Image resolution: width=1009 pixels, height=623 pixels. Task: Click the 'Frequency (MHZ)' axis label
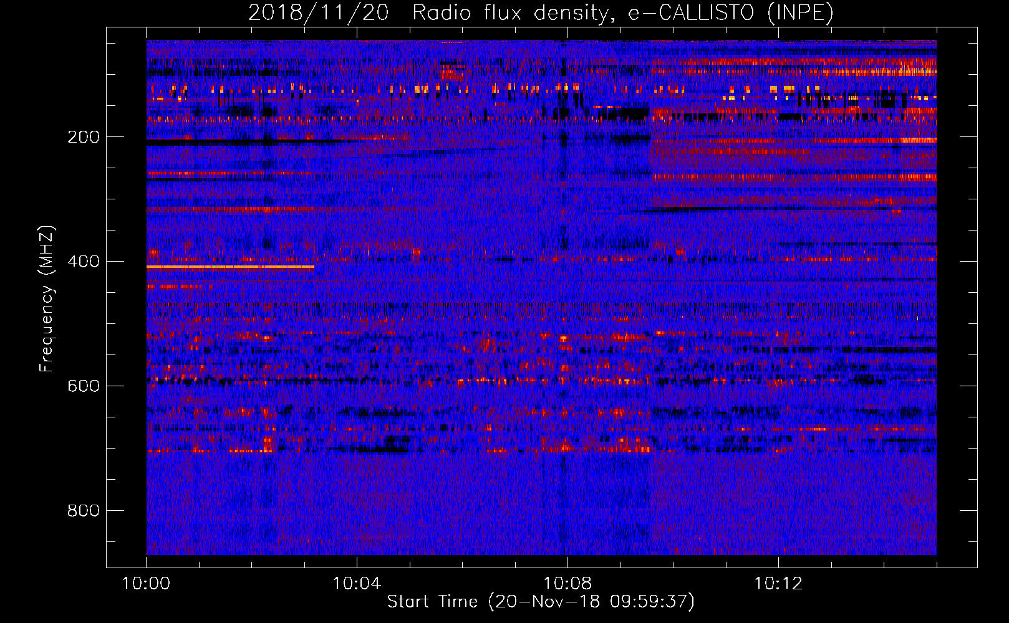[47, 299]
